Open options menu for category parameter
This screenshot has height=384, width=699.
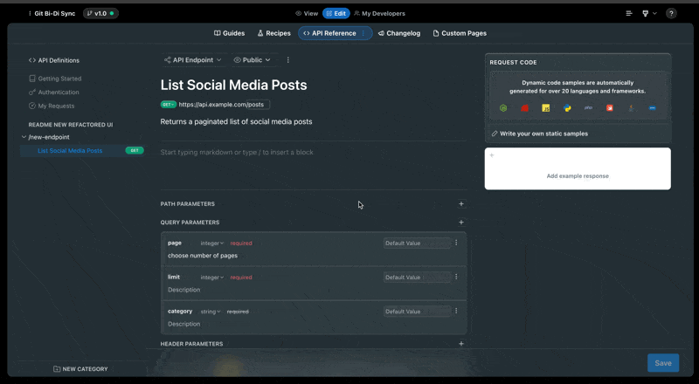click(456, 311)
